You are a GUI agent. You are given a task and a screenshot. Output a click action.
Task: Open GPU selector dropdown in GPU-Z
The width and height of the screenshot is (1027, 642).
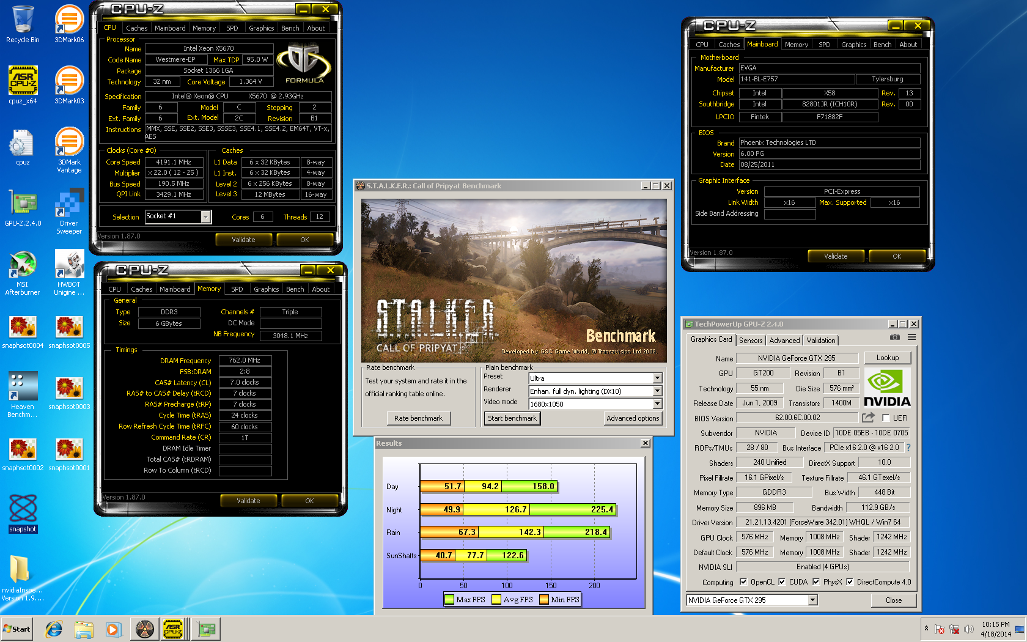pyautogui.click(x=813, y=600)
